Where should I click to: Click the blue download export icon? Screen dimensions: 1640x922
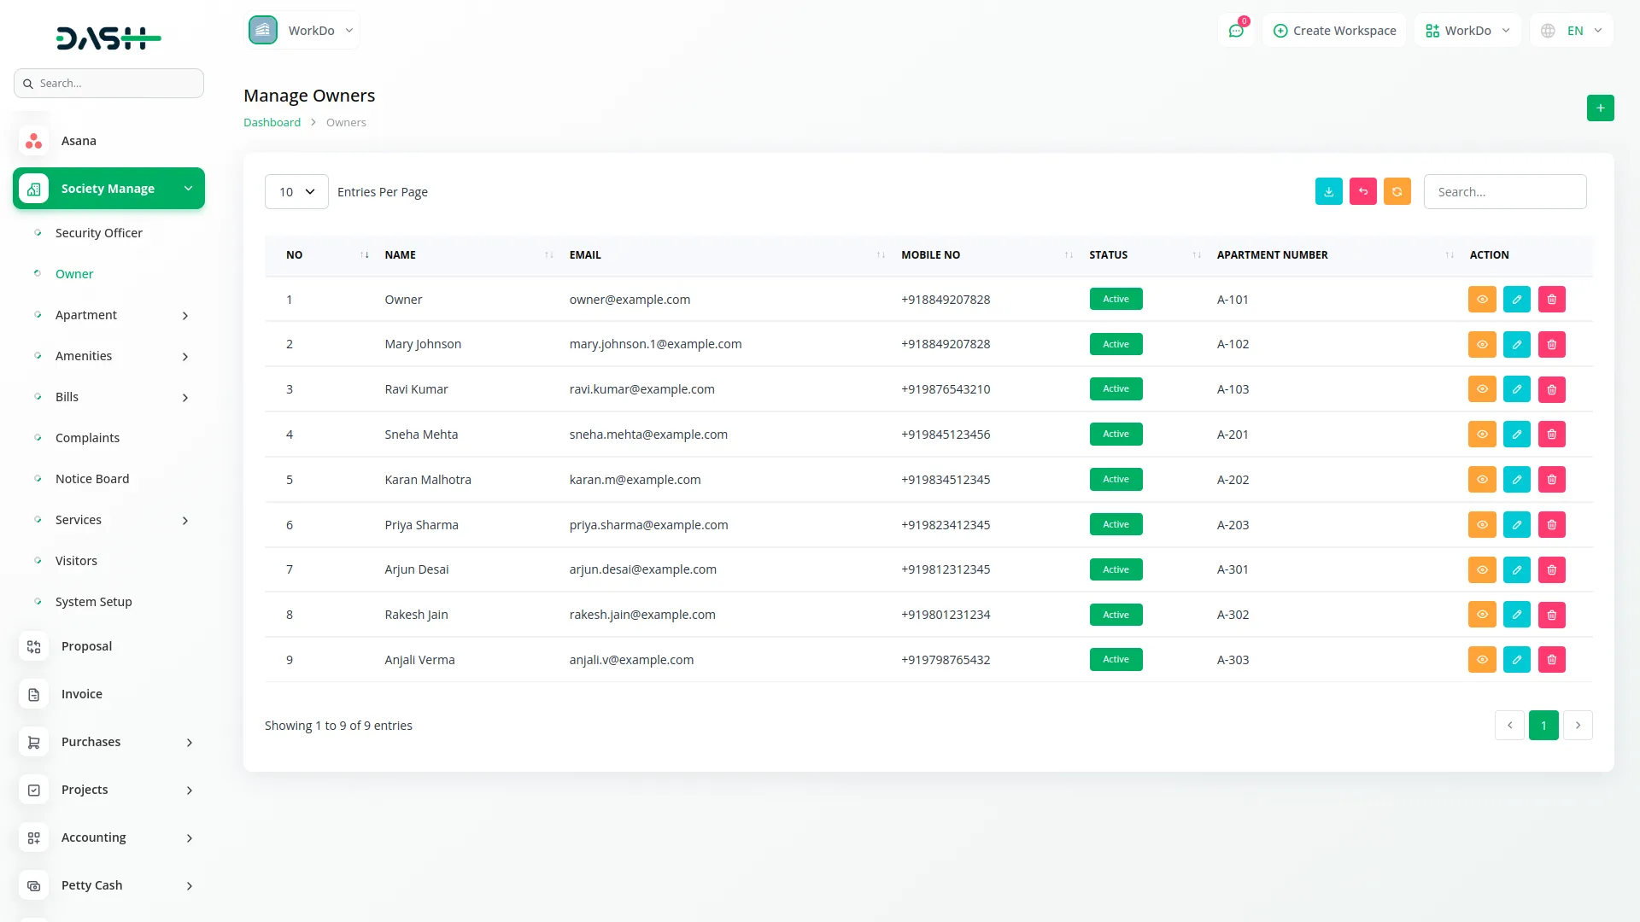click(x=1328, y=192)
